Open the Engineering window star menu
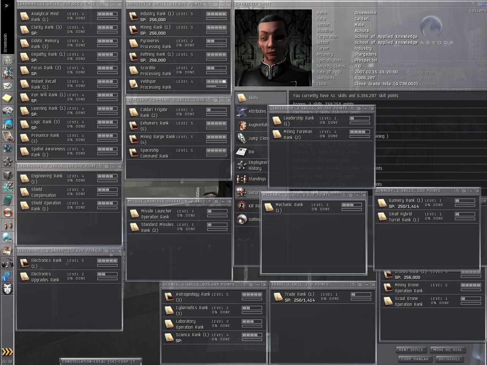Image resolution: width=487 pixels, height=365 pixels. pyautogui.click(x=100, y=166)
